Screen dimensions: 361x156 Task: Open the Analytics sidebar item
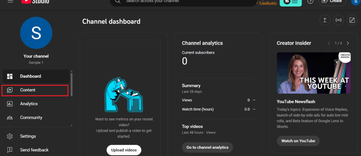[29, 104]
